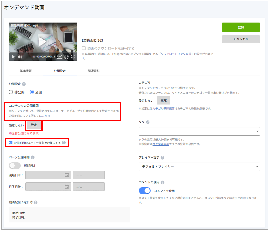Switch to the 基本情報 tab
270x230 pixels.
tap(26, 71)
